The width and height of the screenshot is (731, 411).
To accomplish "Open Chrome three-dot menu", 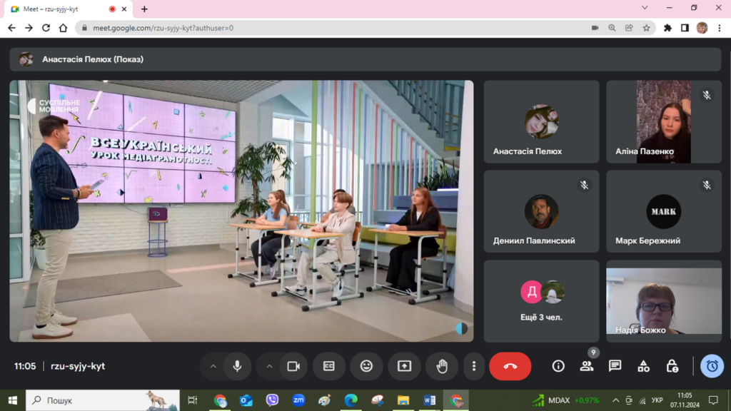I will [720, 28].
